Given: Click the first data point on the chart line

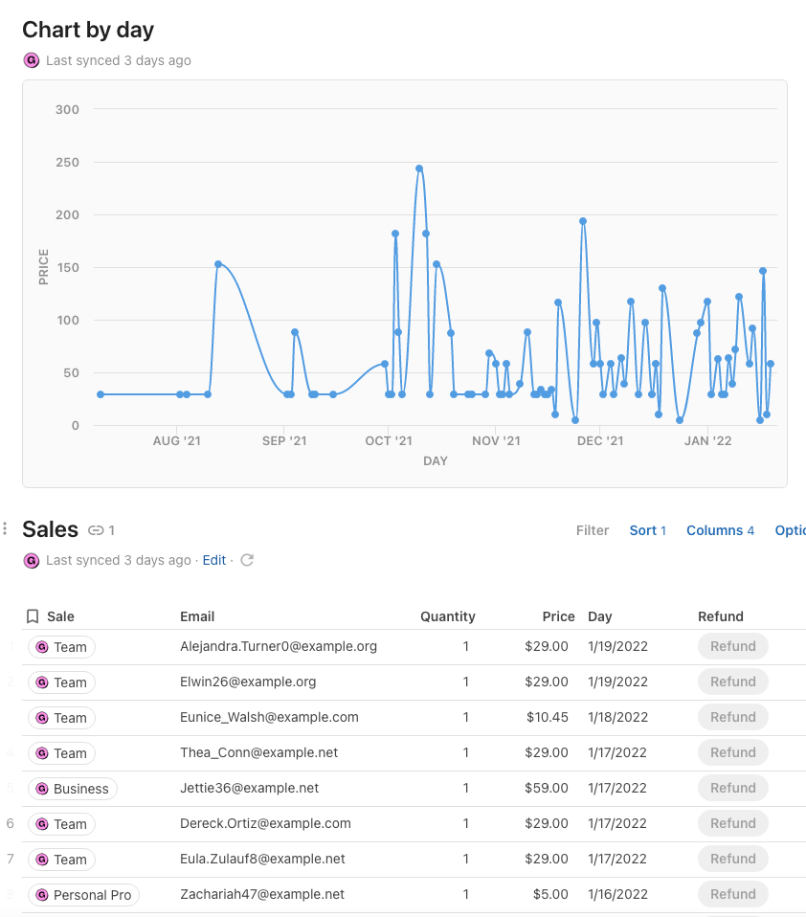Looking at the screenshot, I should point(101,394).
